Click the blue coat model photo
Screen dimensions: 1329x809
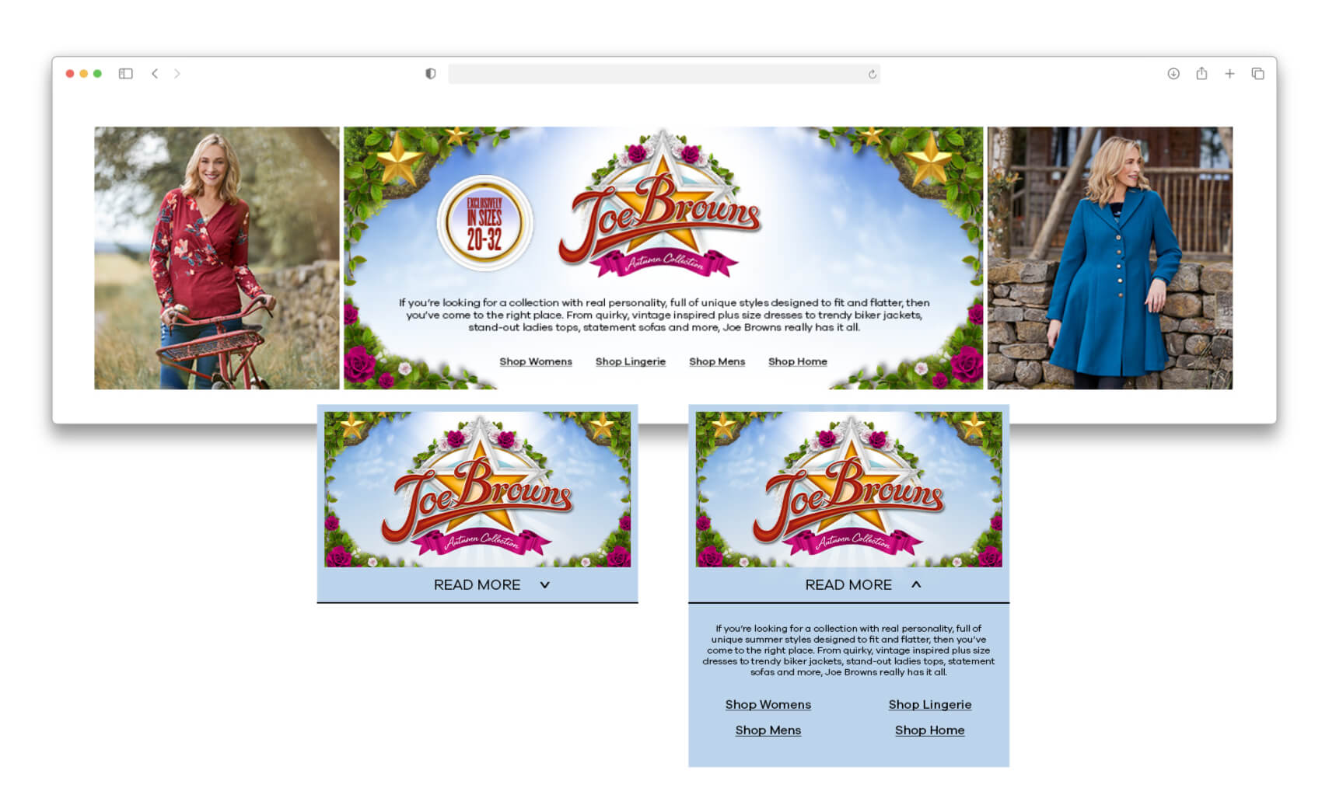pos(1109,258)
